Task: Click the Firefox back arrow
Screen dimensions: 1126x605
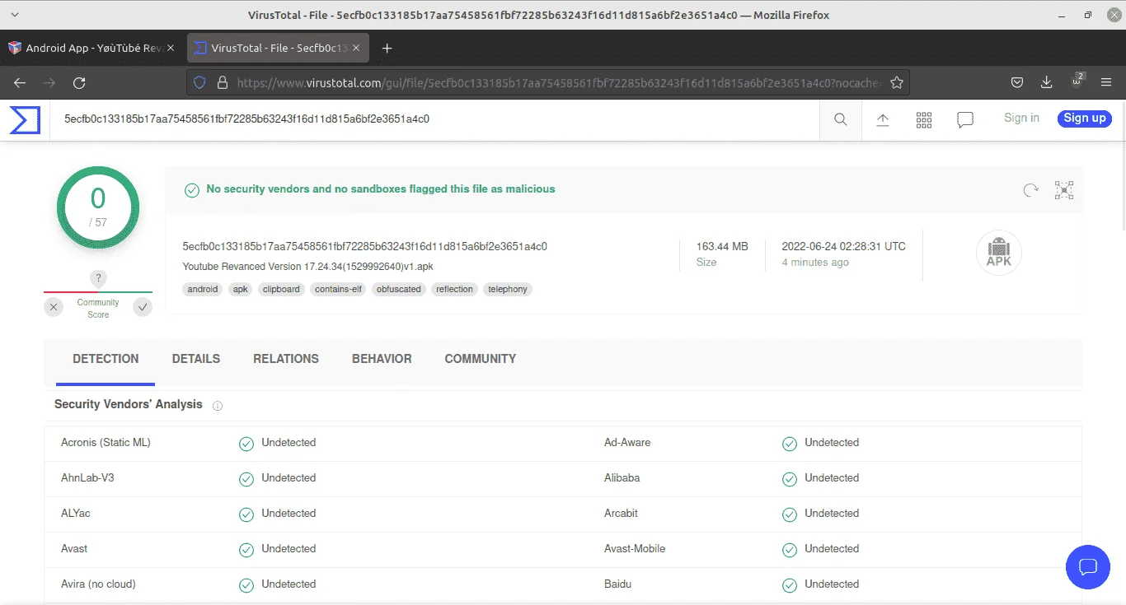Action: 20,82
